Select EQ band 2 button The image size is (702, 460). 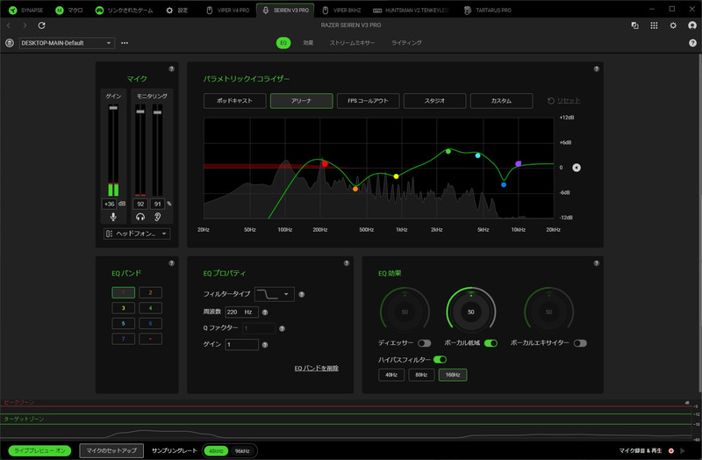150,292
